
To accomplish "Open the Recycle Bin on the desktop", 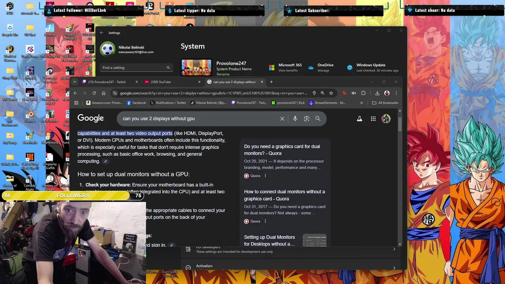I will click(10, 30).
